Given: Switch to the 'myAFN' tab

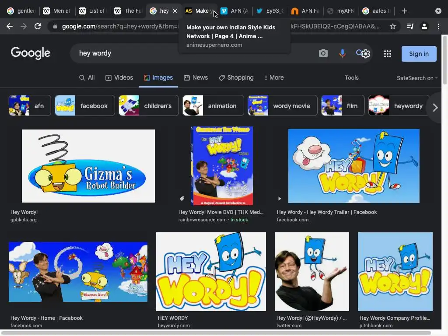Looking at the screenshot, I should pos(341,11).
